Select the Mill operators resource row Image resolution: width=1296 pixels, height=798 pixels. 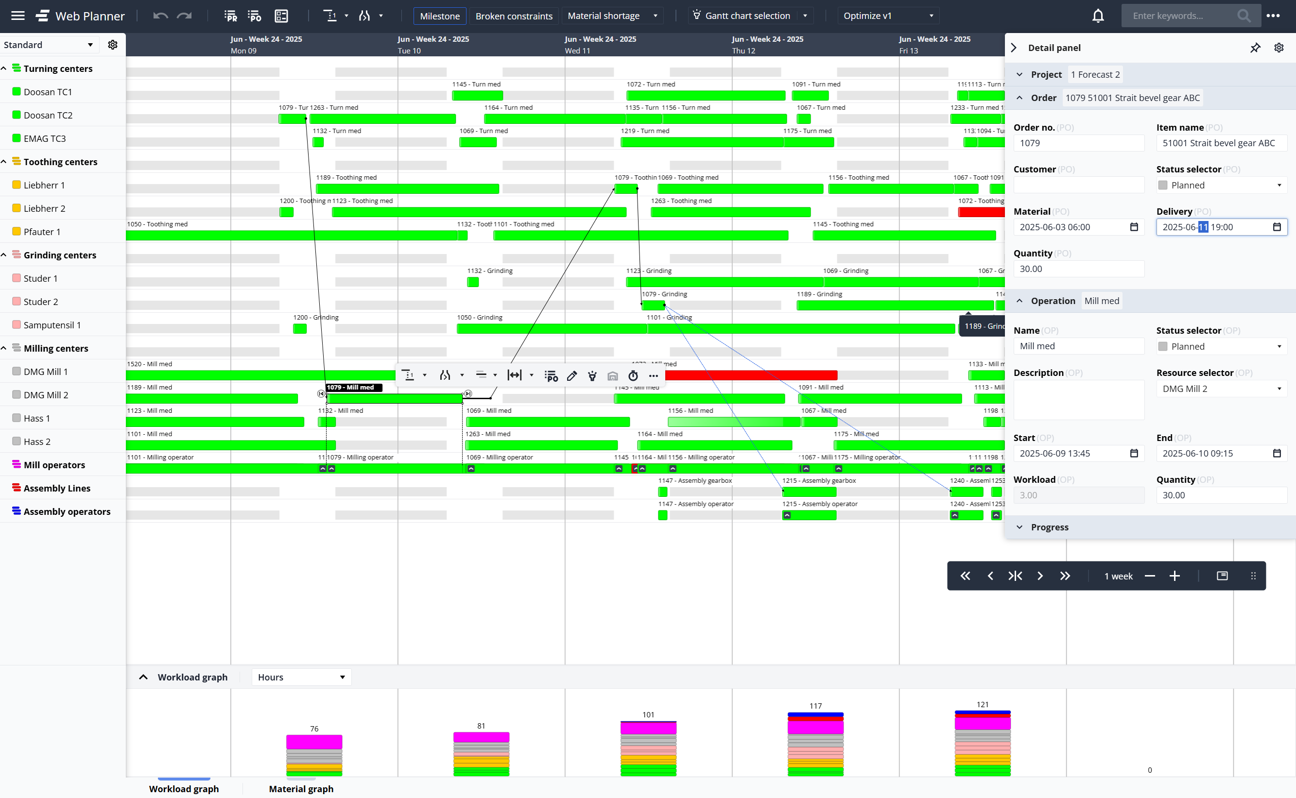[x=63, y=465]
